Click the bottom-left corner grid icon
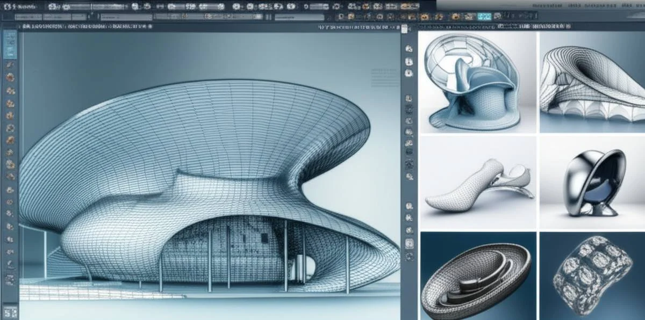This screenshot has height=320, width=645. pos(10,311)
